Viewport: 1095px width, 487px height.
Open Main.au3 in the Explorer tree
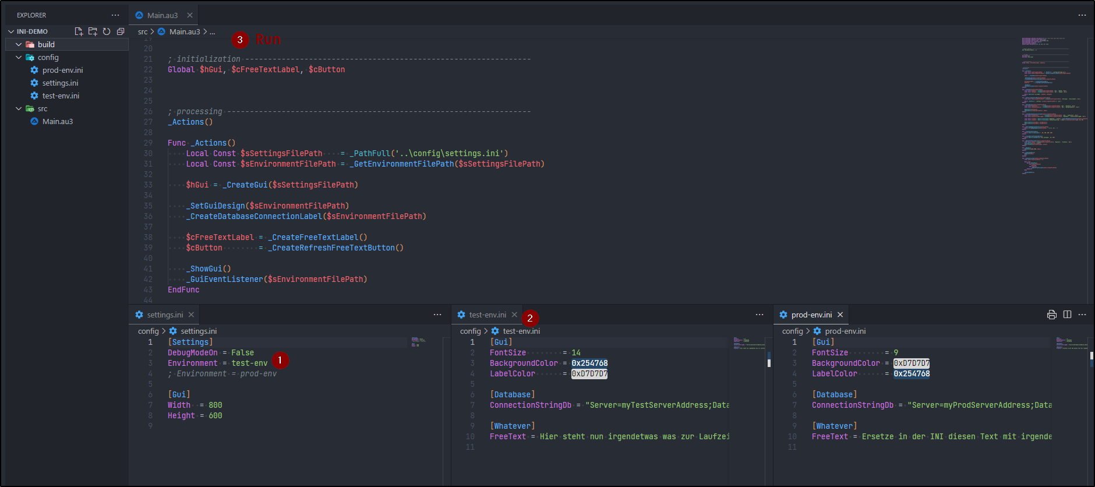pyautogui.click(x=57, y=121)
